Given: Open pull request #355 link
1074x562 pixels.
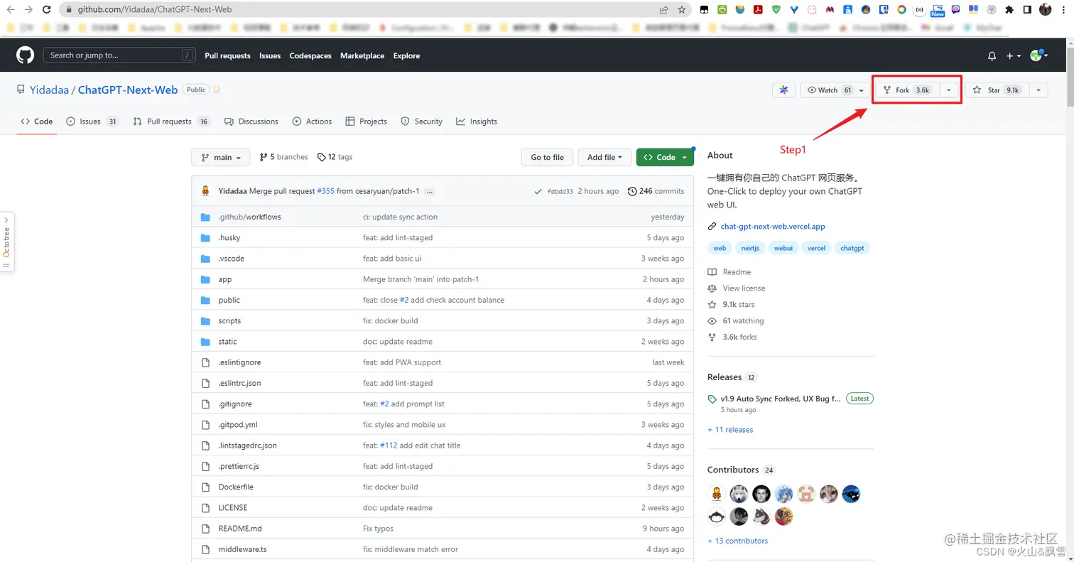Looking at the screenshot, I should [x=325, y=191].
